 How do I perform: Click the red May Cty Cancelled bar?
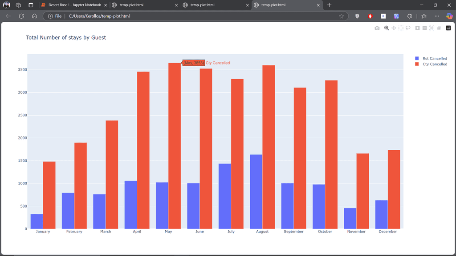pyautogui.click(x=175, y=146)
